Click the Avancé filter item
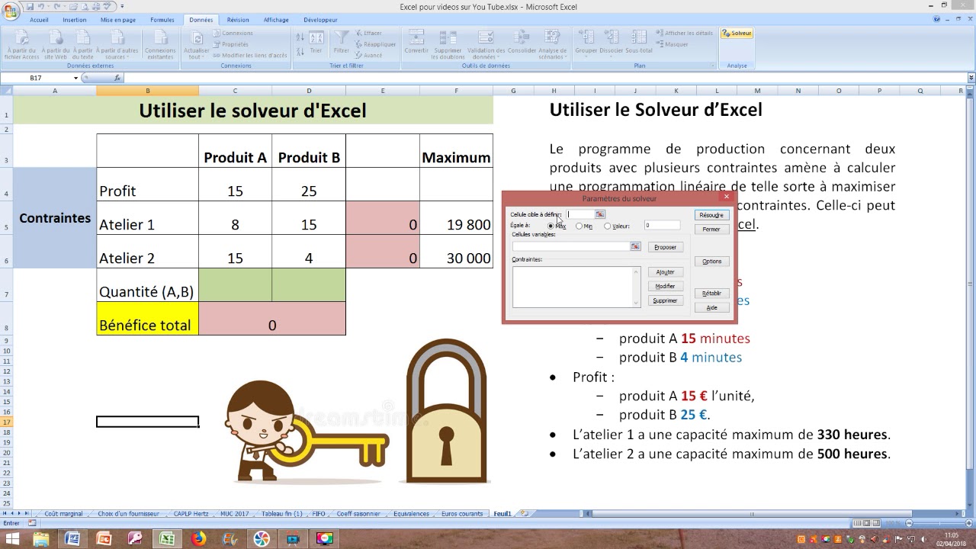This screenshot has width=976, height=549. tap(368, 55)
